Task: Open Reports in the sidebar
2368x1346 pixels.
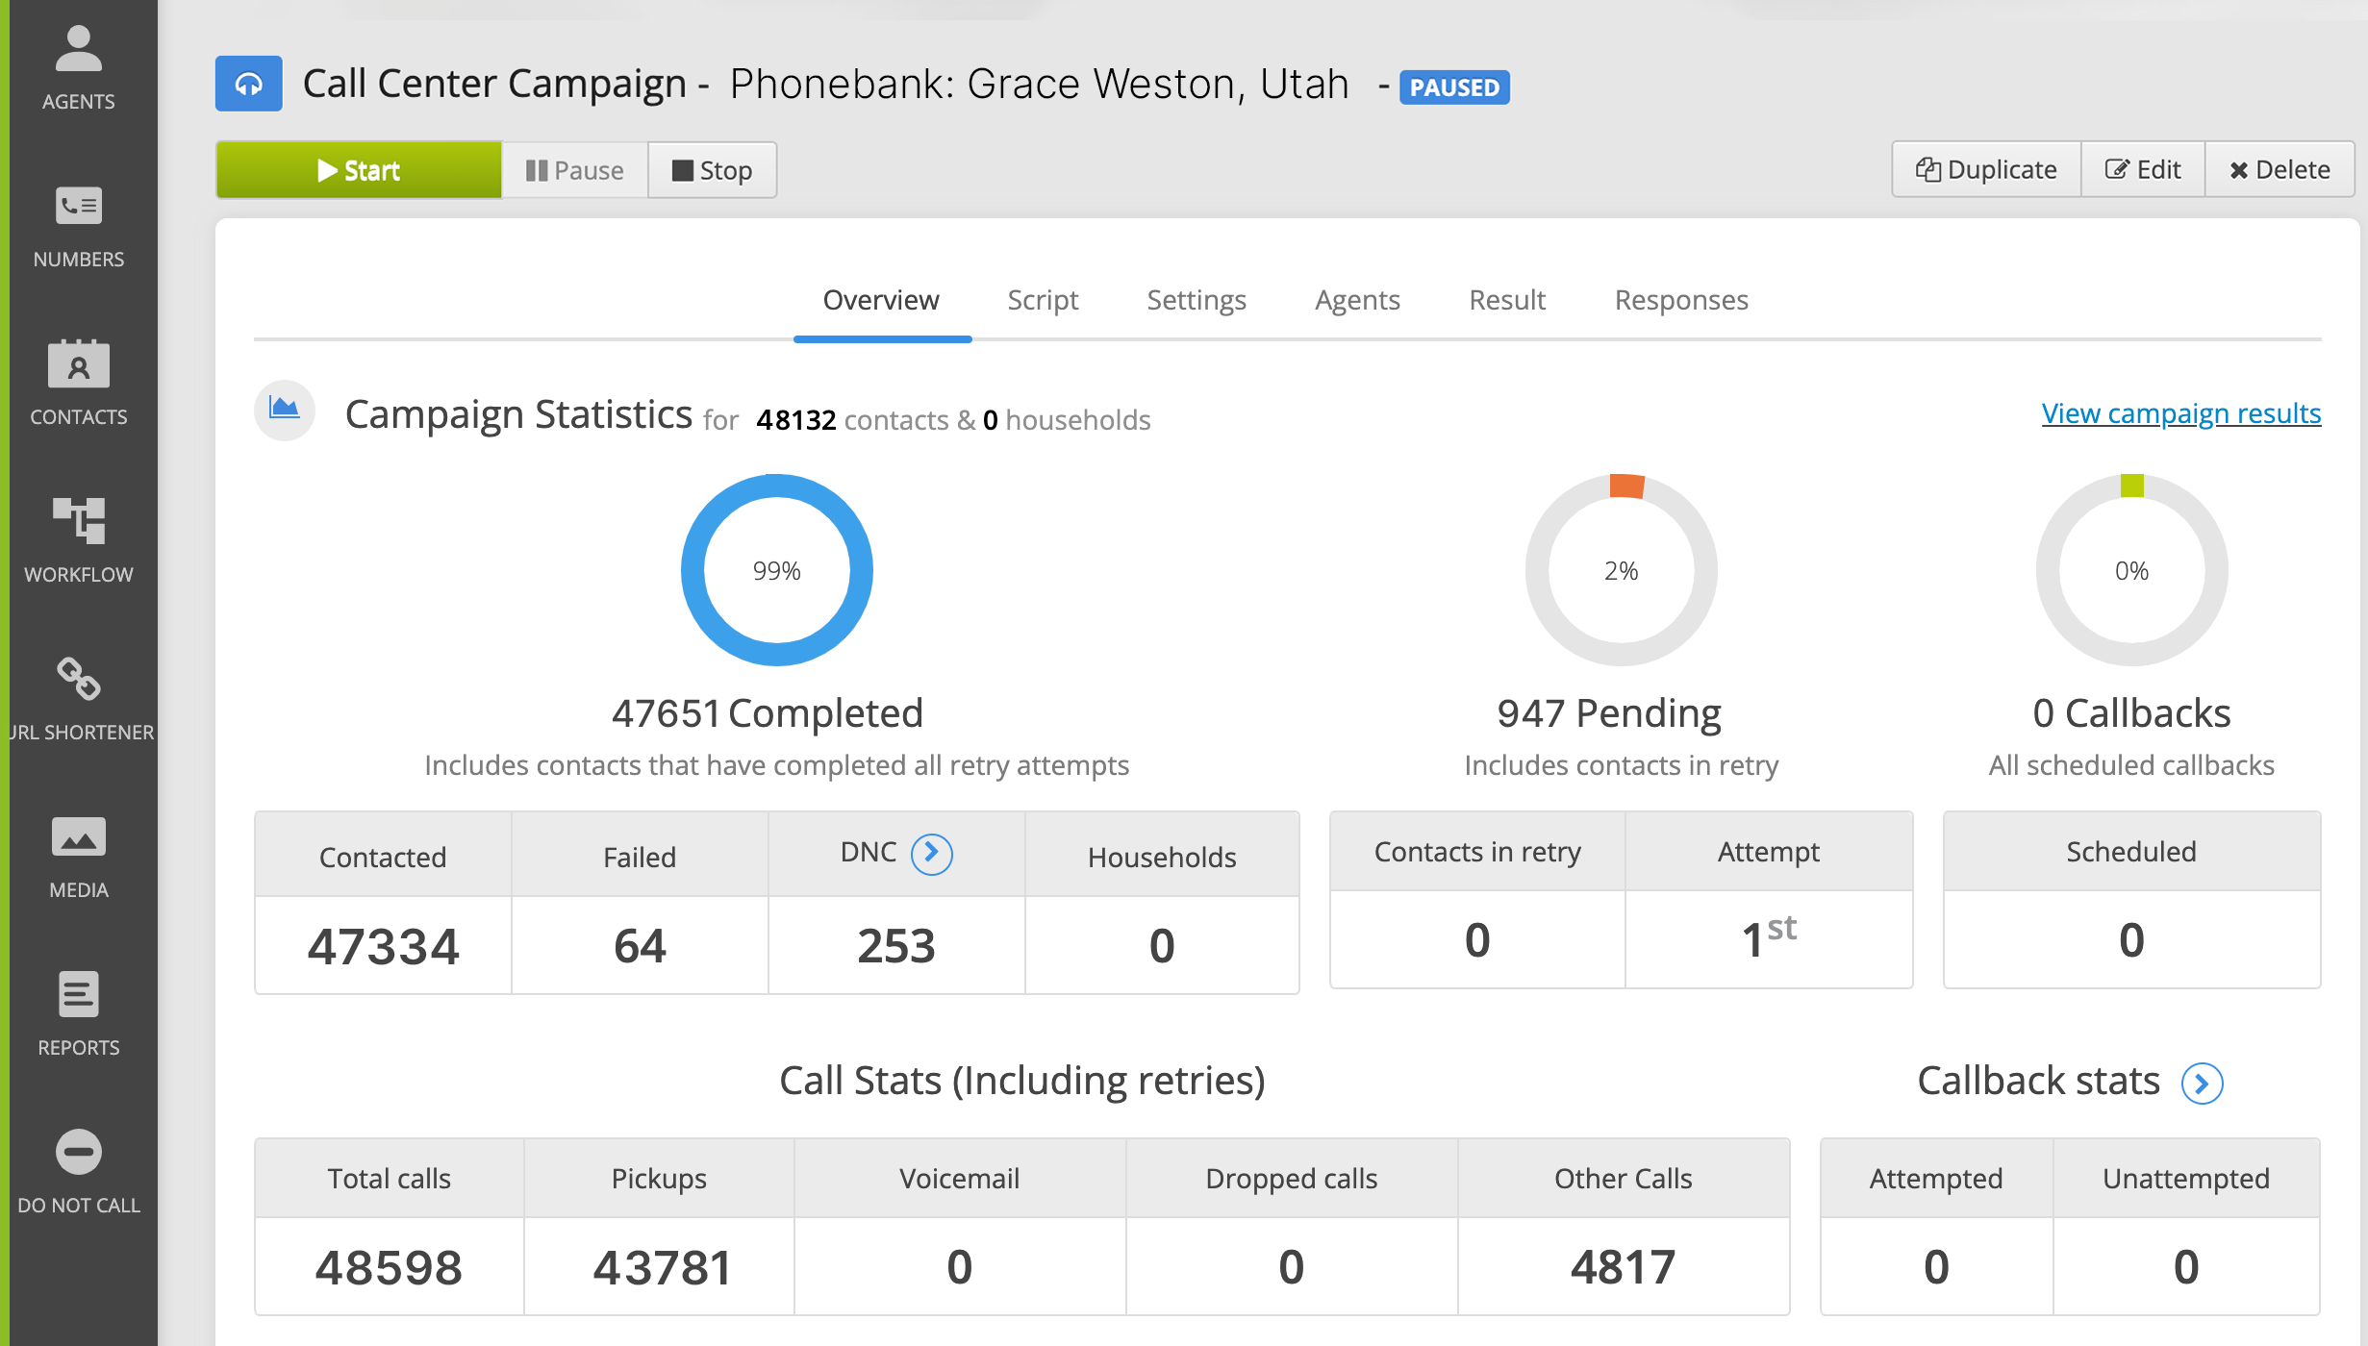Action: [x=78, y=1013]
